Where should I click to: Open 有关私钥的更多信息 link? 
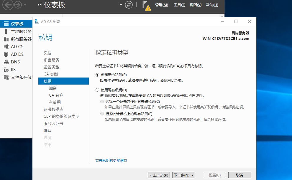(111, 161)
